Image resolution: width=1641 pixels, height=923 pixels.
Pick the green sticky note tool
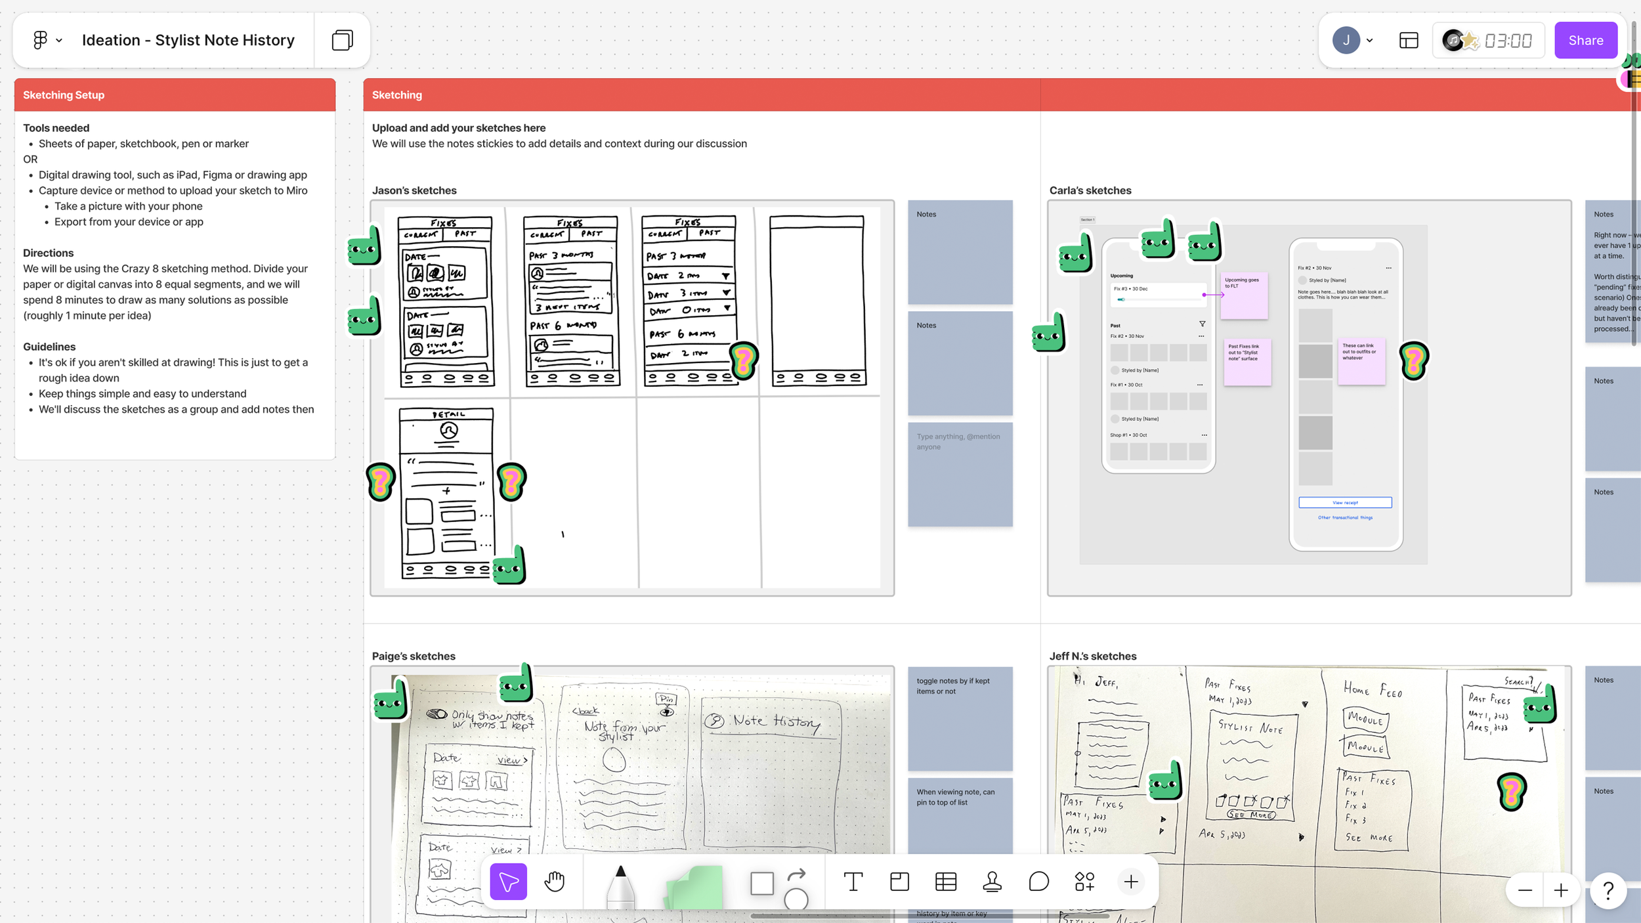(x=694, y=888)
